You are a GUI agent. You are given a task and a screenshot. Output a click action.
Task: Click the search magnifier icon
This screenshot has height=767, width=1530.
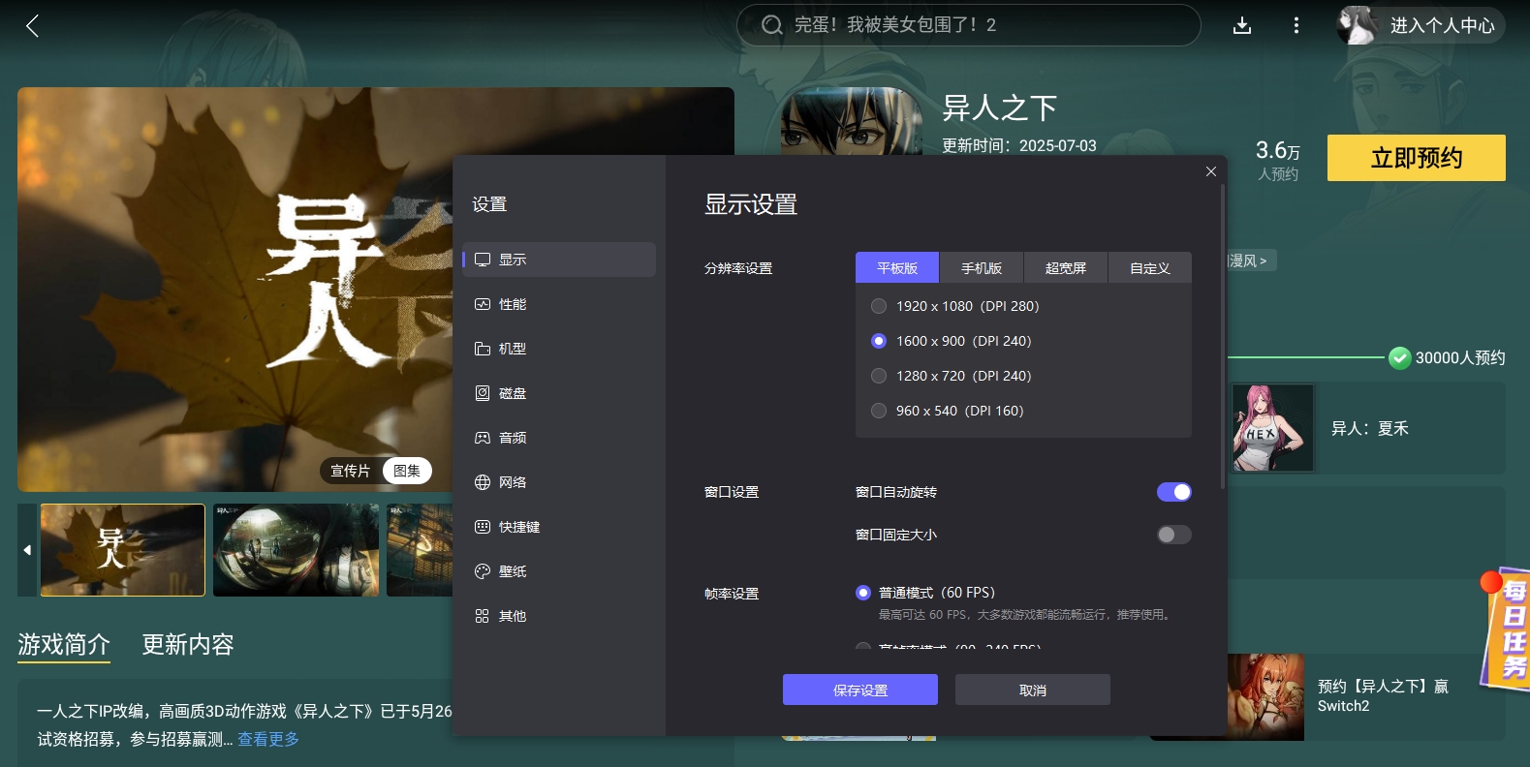(771, 25)
